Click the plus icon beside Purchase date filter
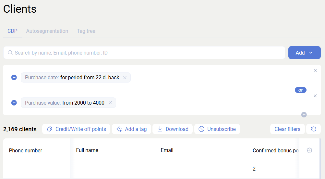Viewport: 325px width, 179px height. point(14,77)
